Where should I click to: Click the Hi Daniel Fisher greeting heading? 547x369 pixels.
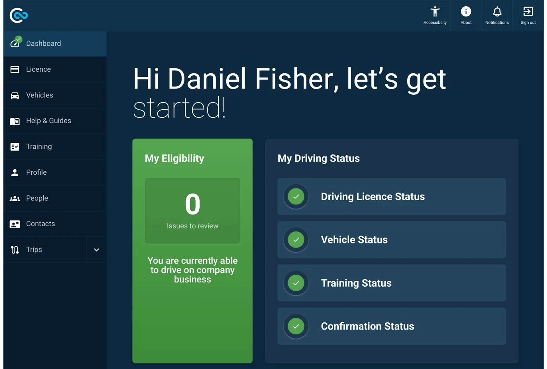click(289, 93)
